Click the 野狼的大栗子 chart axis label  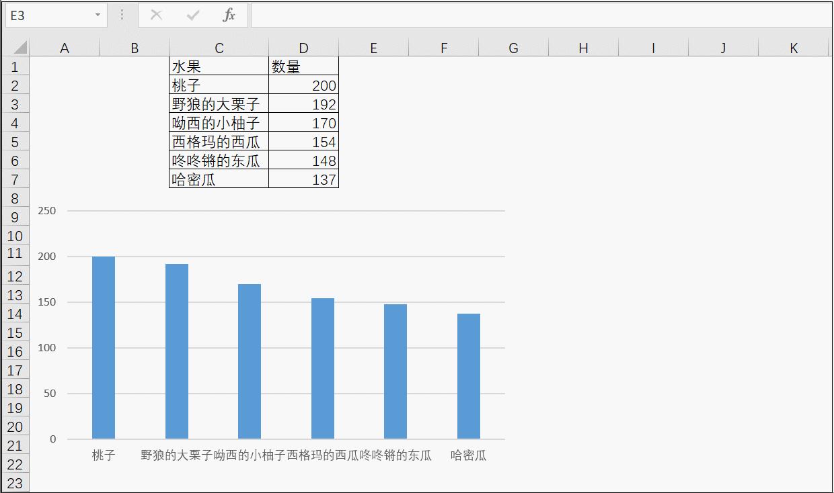176,455
